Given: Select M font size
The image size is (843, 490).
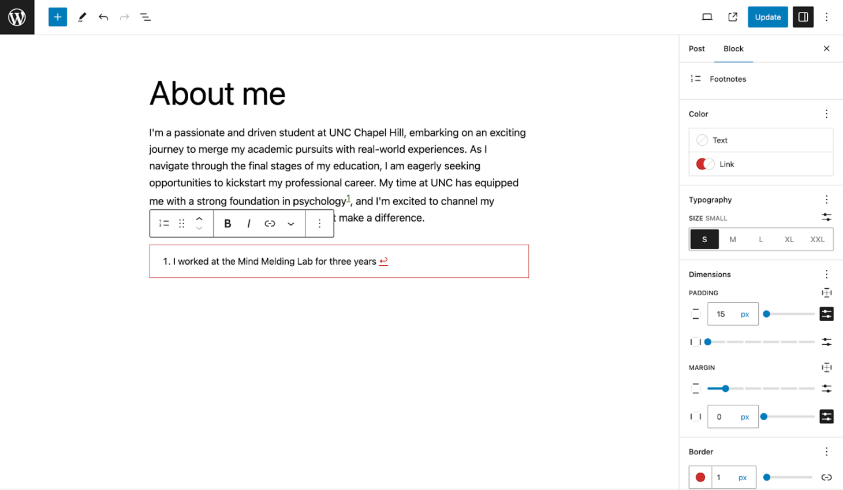Looking at the screenshot, I should tap(732, 239).
